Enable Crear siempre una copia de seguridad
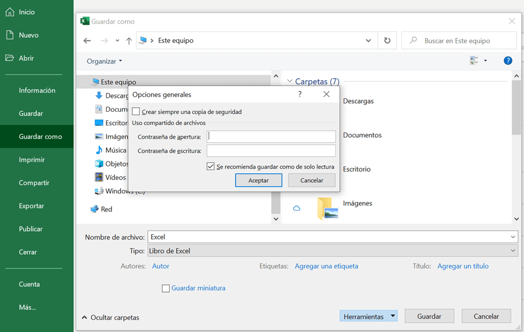 pos(136,112)
